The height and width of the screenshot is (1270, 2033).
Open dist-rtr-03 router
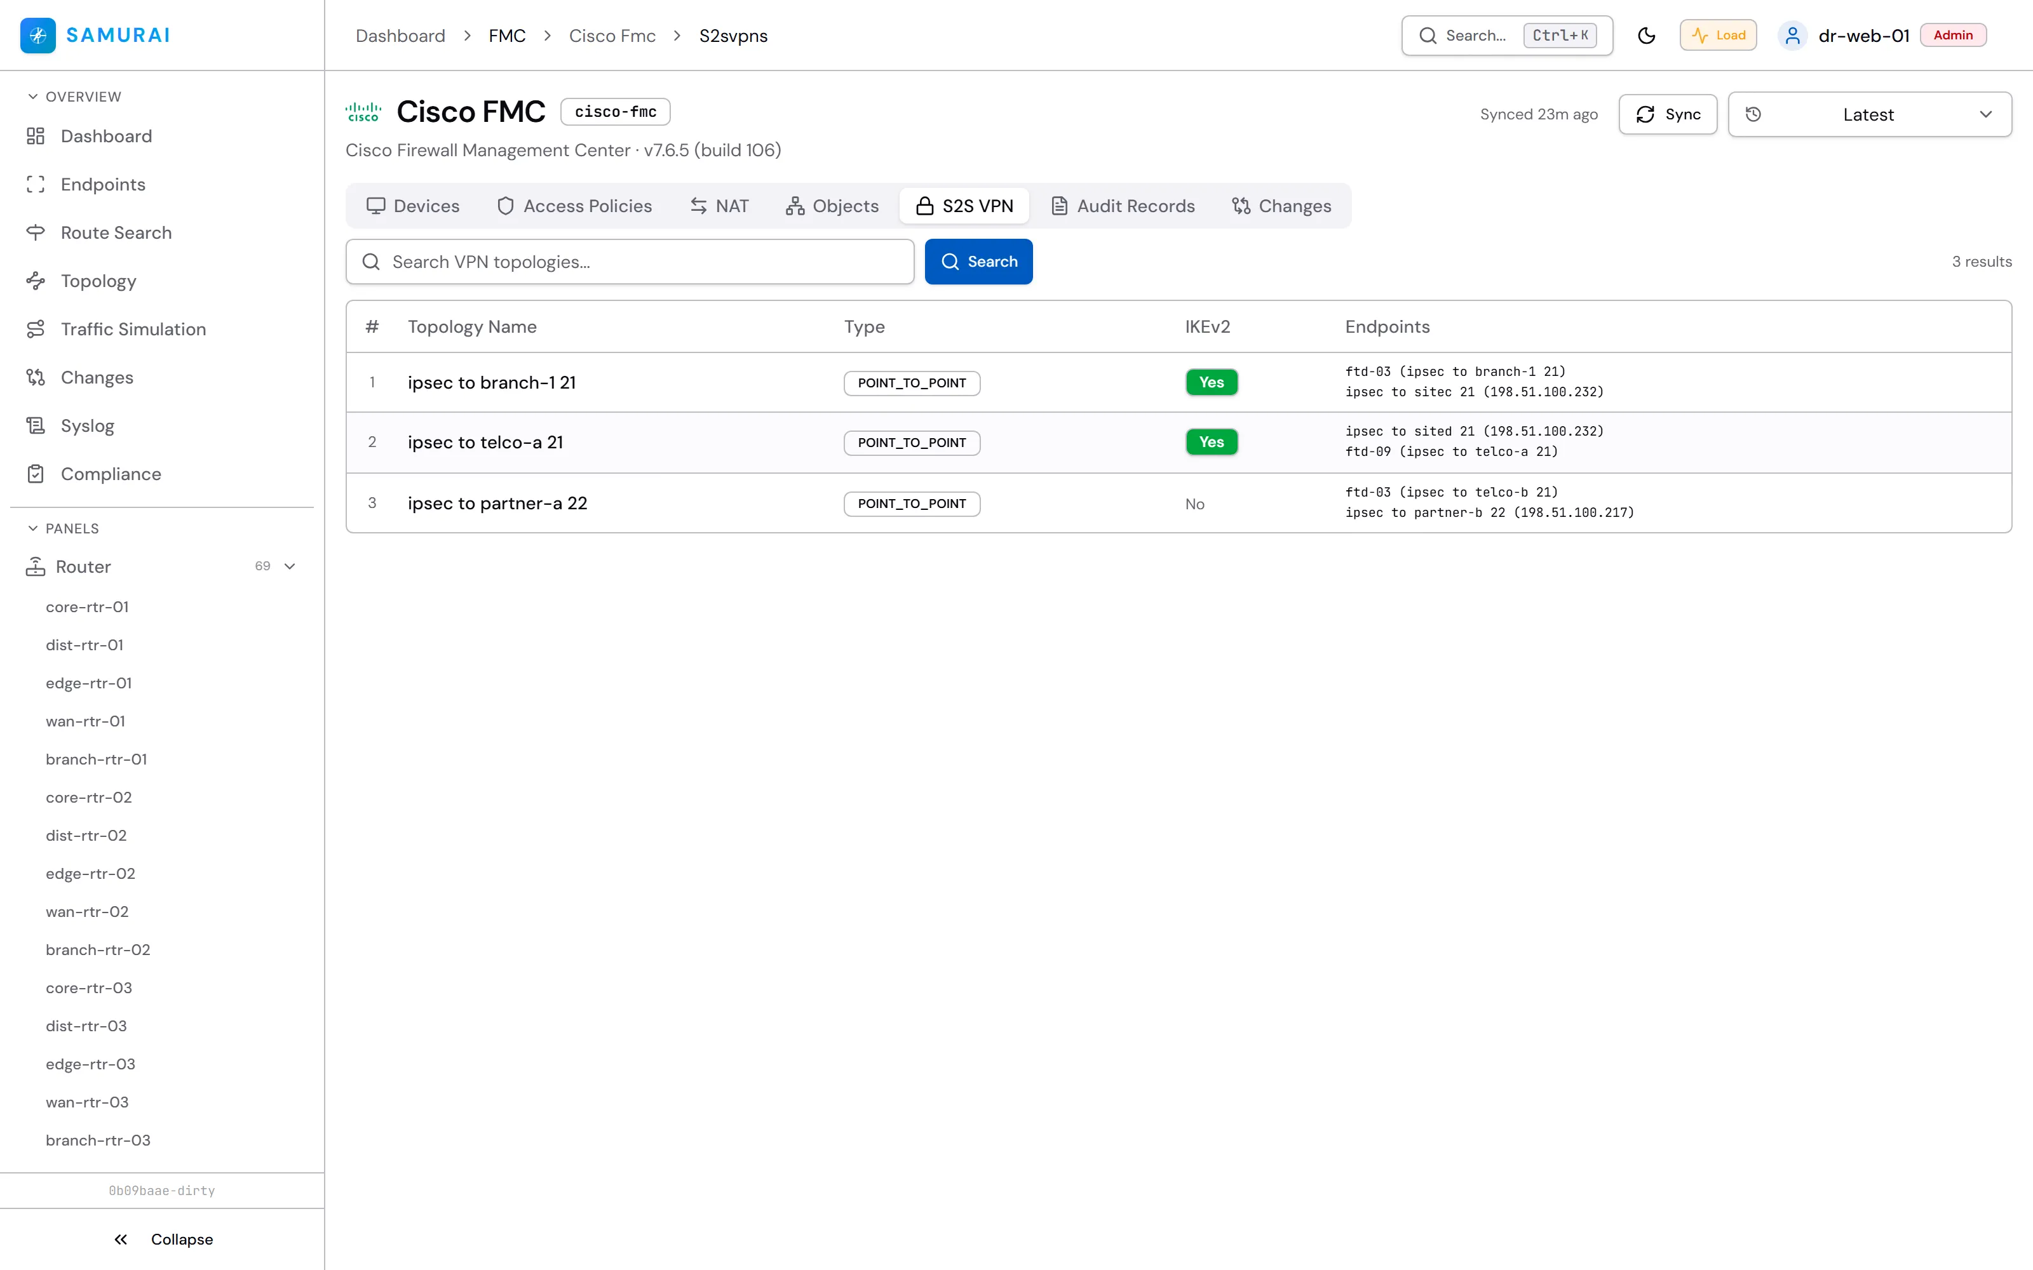tap(86, 1026)
